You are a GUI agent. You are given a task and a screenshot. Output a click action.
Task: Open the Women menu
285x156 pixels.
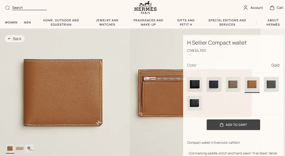[x=11, y=22]
